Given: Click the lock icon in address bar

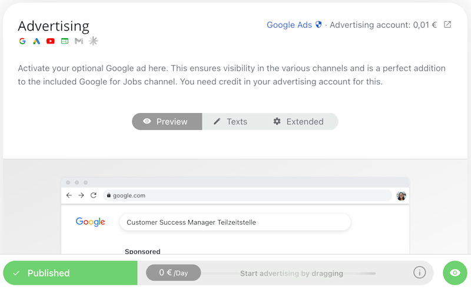Looking at the screenshot, I should (x=109, y=195).
